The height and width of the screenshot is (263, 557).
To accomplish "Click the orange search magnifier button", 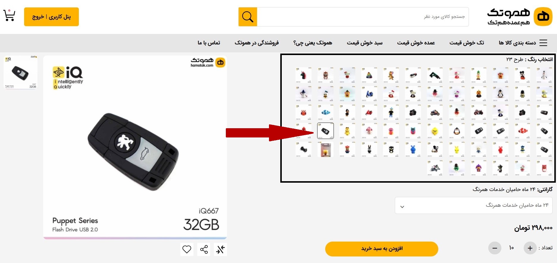I will coord(248,17).
